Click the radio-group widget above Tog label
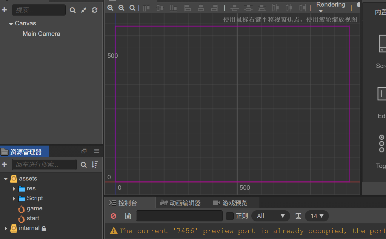Image resolution: width=386 pixels, height=239 pixels. 382,143
